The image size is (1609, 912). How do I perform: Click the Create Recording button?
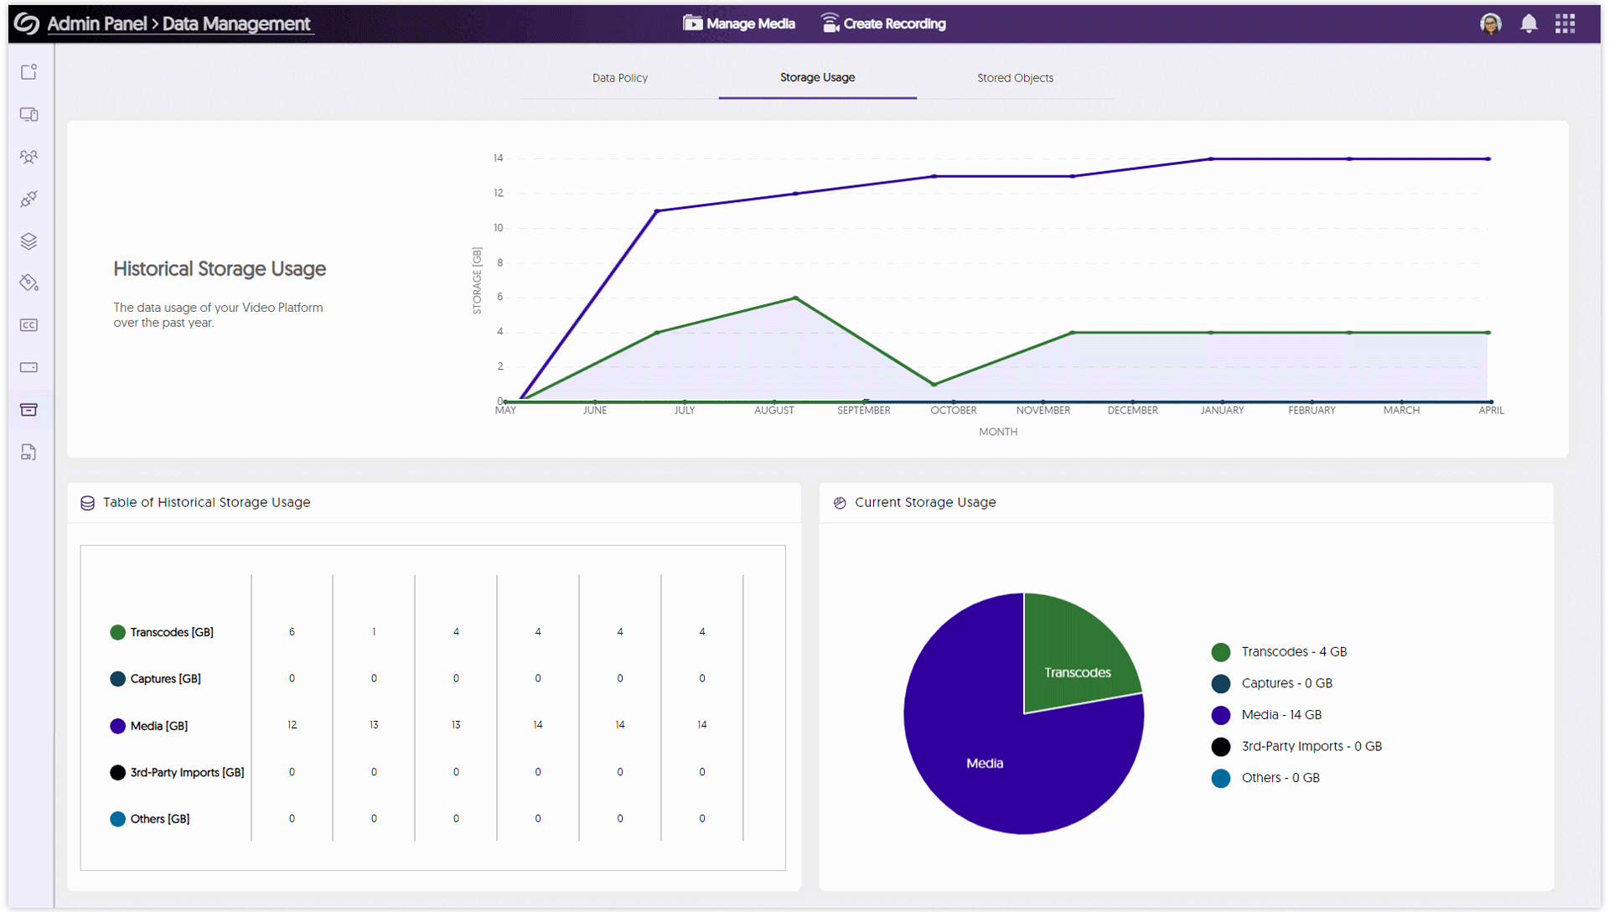(x=883, y=23)
